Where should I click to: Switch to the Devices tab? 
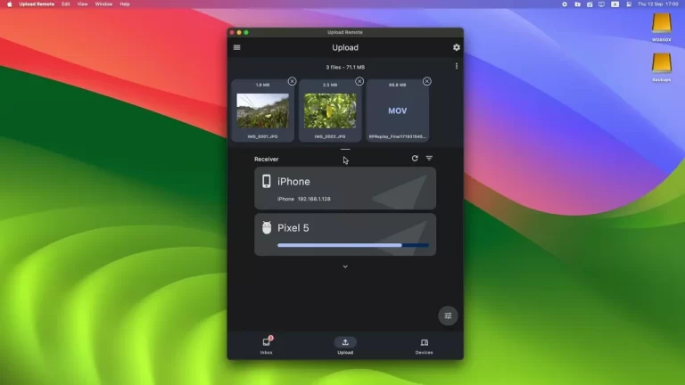tap(424, 345)
